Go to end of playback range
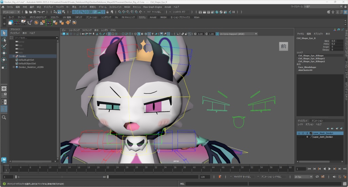The image size is (348, 187). click(345, 169)
